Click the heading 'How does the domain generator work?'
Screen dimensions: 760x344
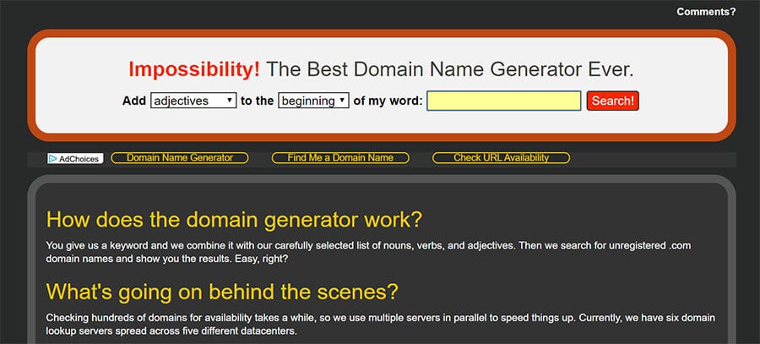coord(234,220)
